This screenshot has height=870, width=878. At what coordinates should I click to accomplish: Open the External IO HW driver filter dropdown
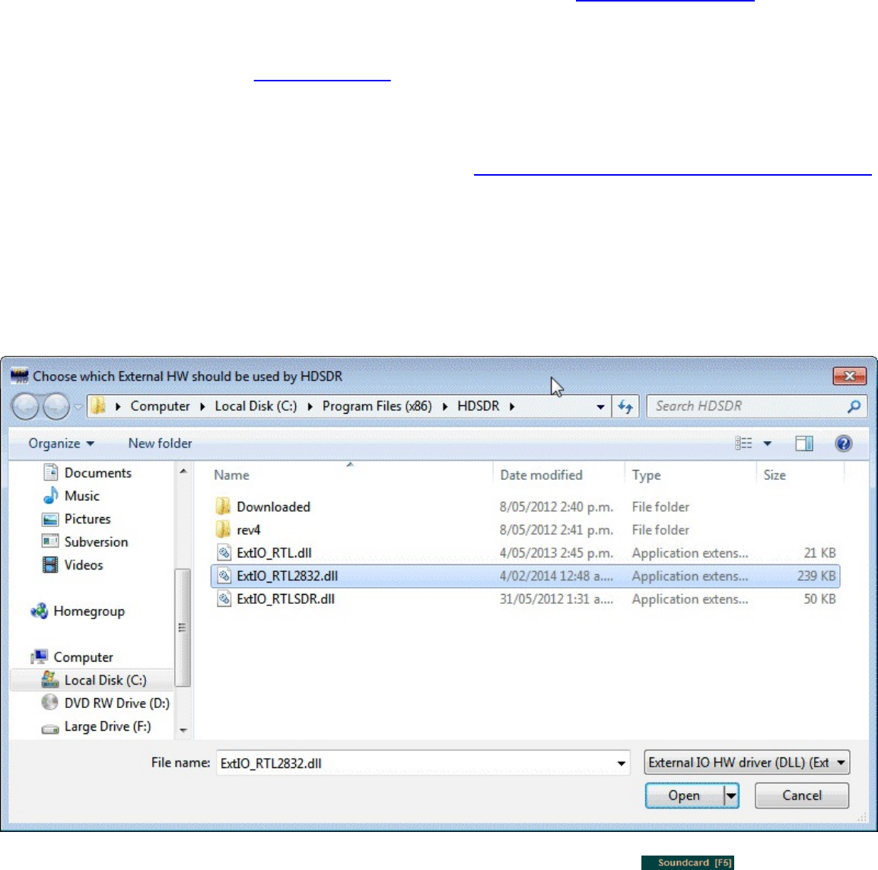point(746,763)
